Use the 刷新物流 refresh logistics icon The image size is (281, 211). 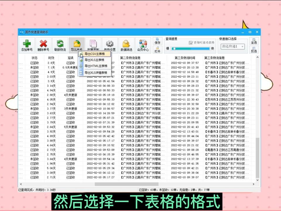click(60, 45)
